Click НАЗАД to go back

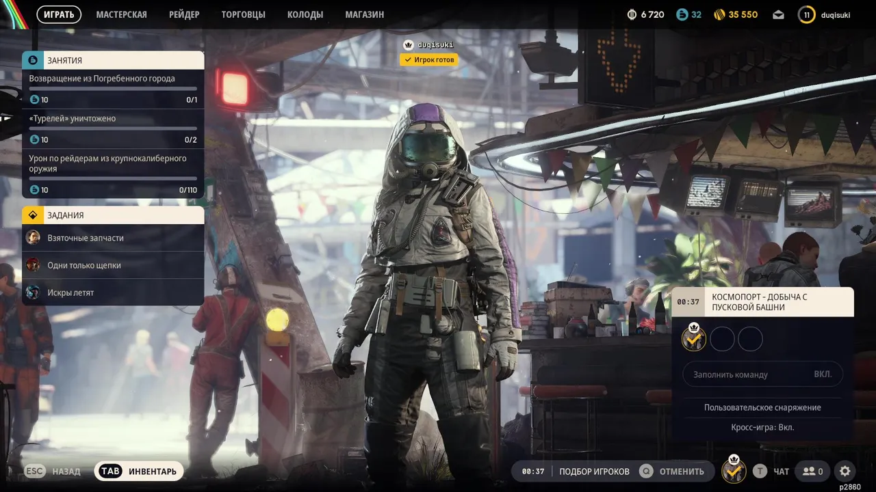coord(66,471)
